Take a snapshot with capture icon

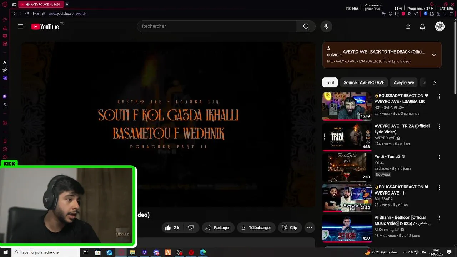tap(397, 14)
